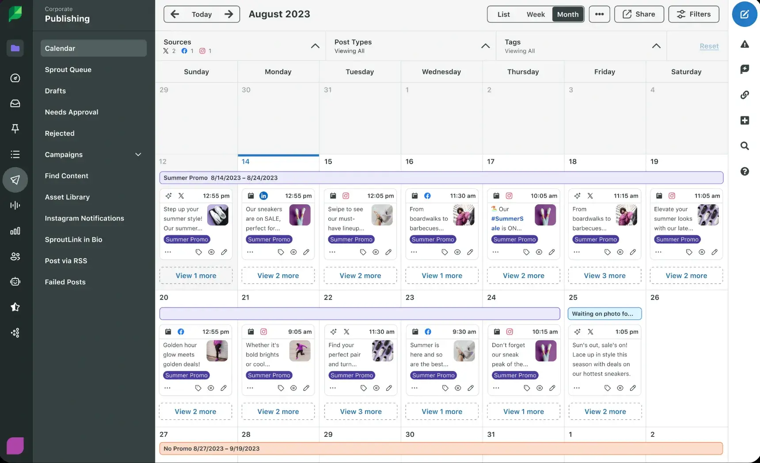This screenshot has height=463, width=760.
Task: Open Needs Approval in sidebar
Action: [x=94, y=112]
